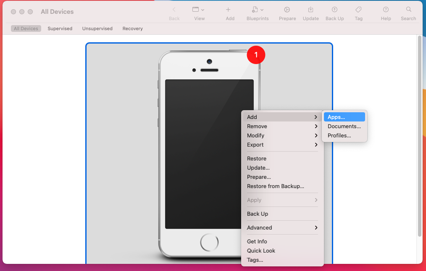The height and width of the screenshot is (271, 426).
Task: Click the Prepare toolbar icon
Action: [287, 10]
